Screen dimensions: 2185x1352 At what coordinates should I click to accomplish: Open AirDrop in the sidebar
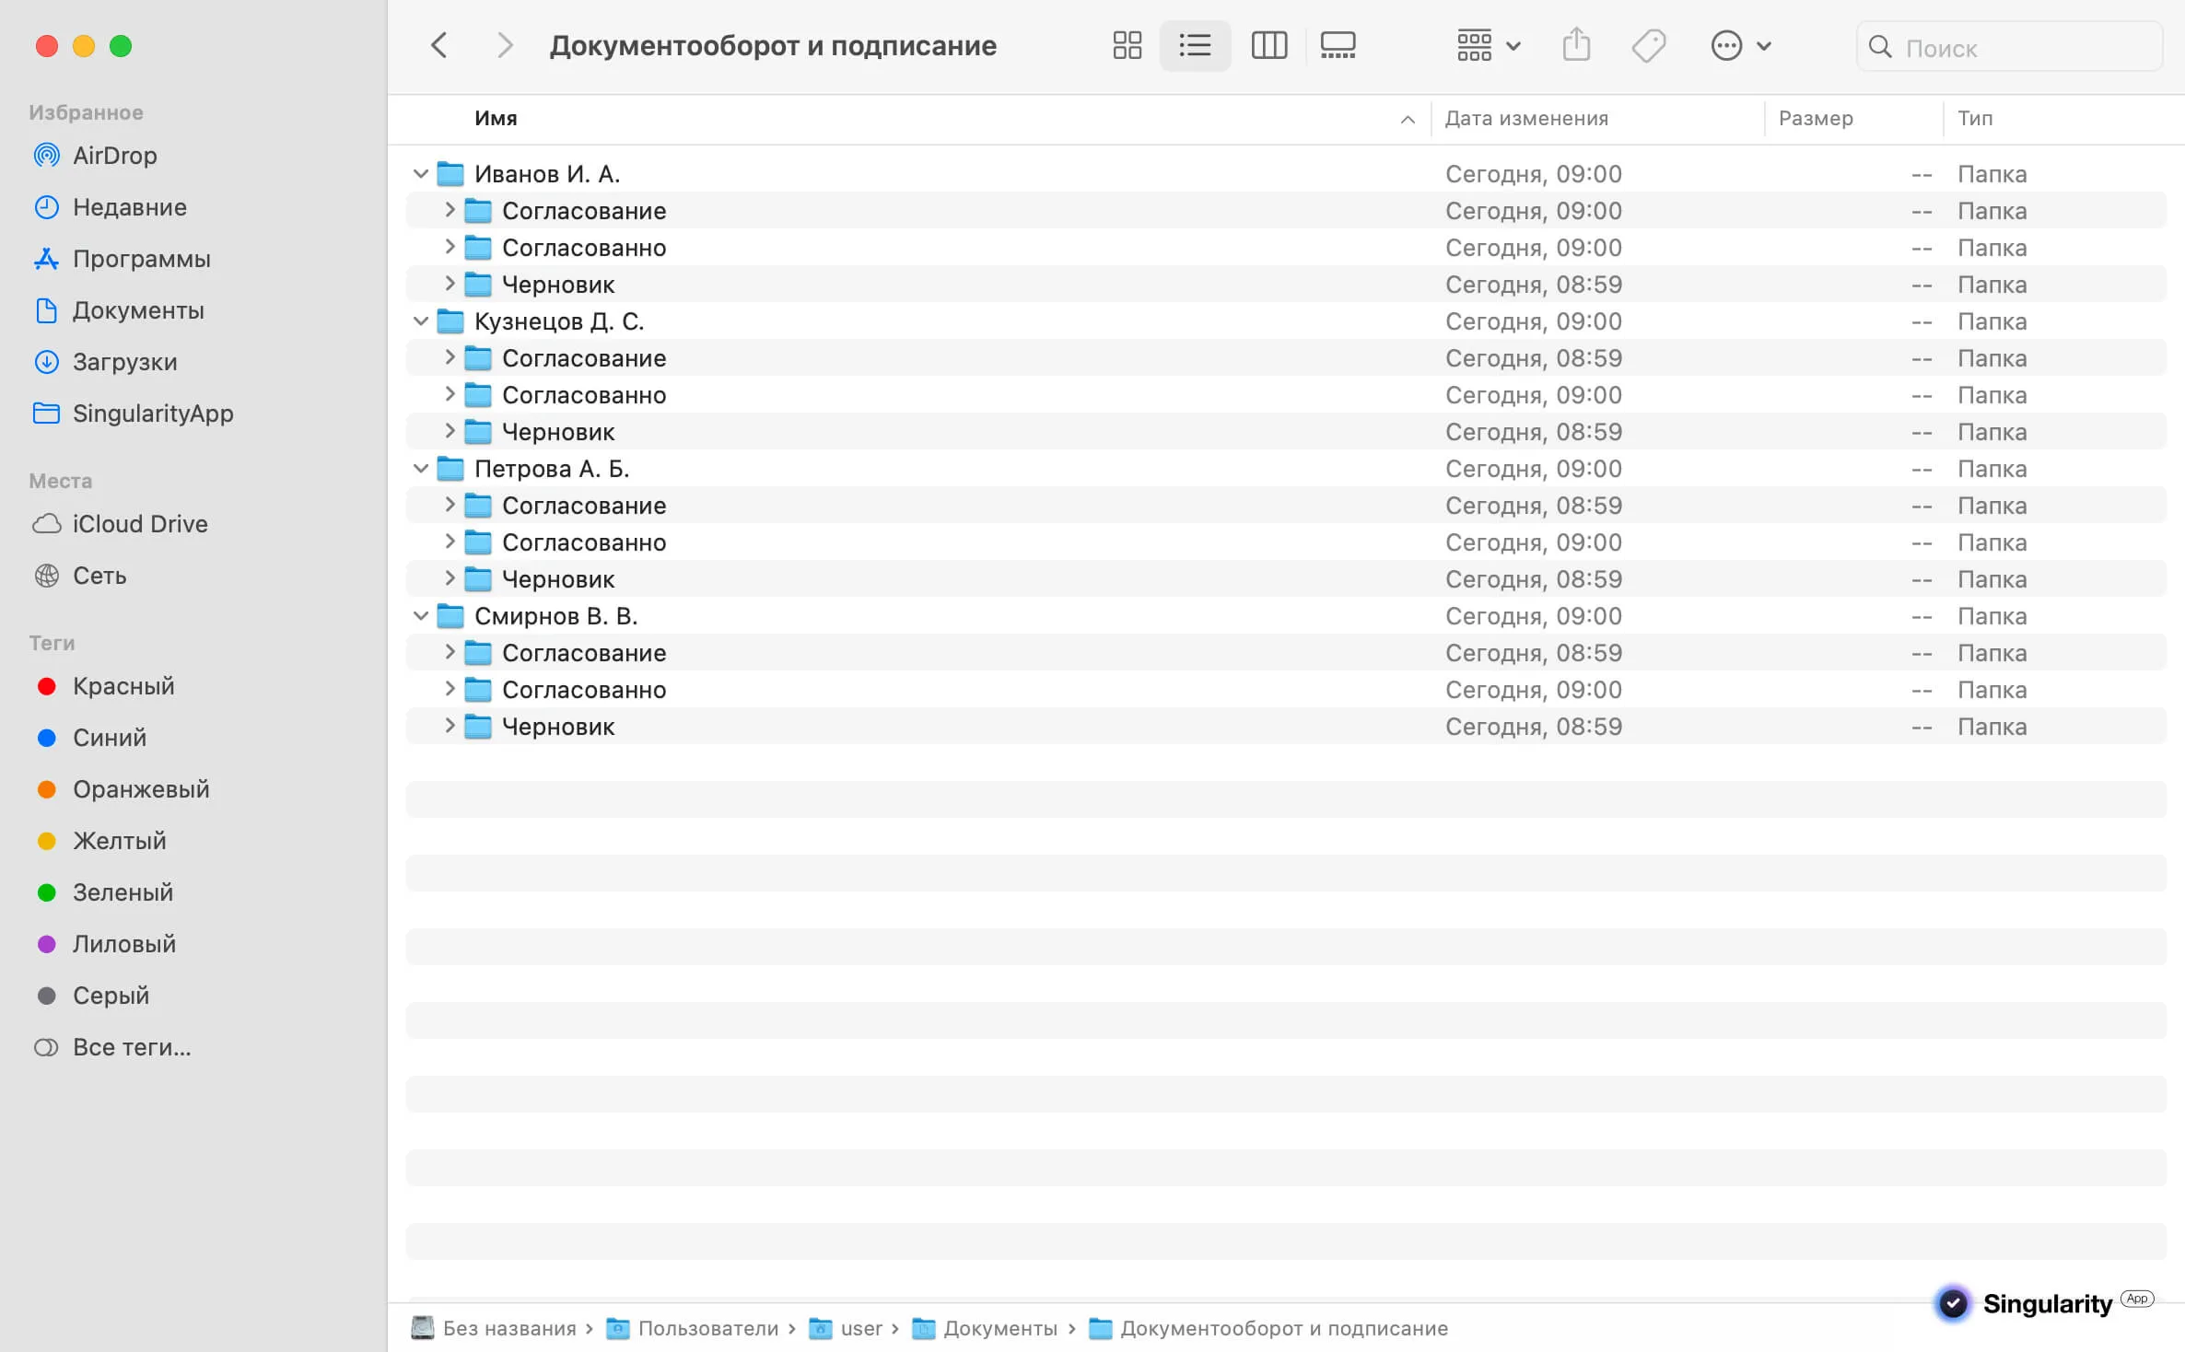[96, 156]
